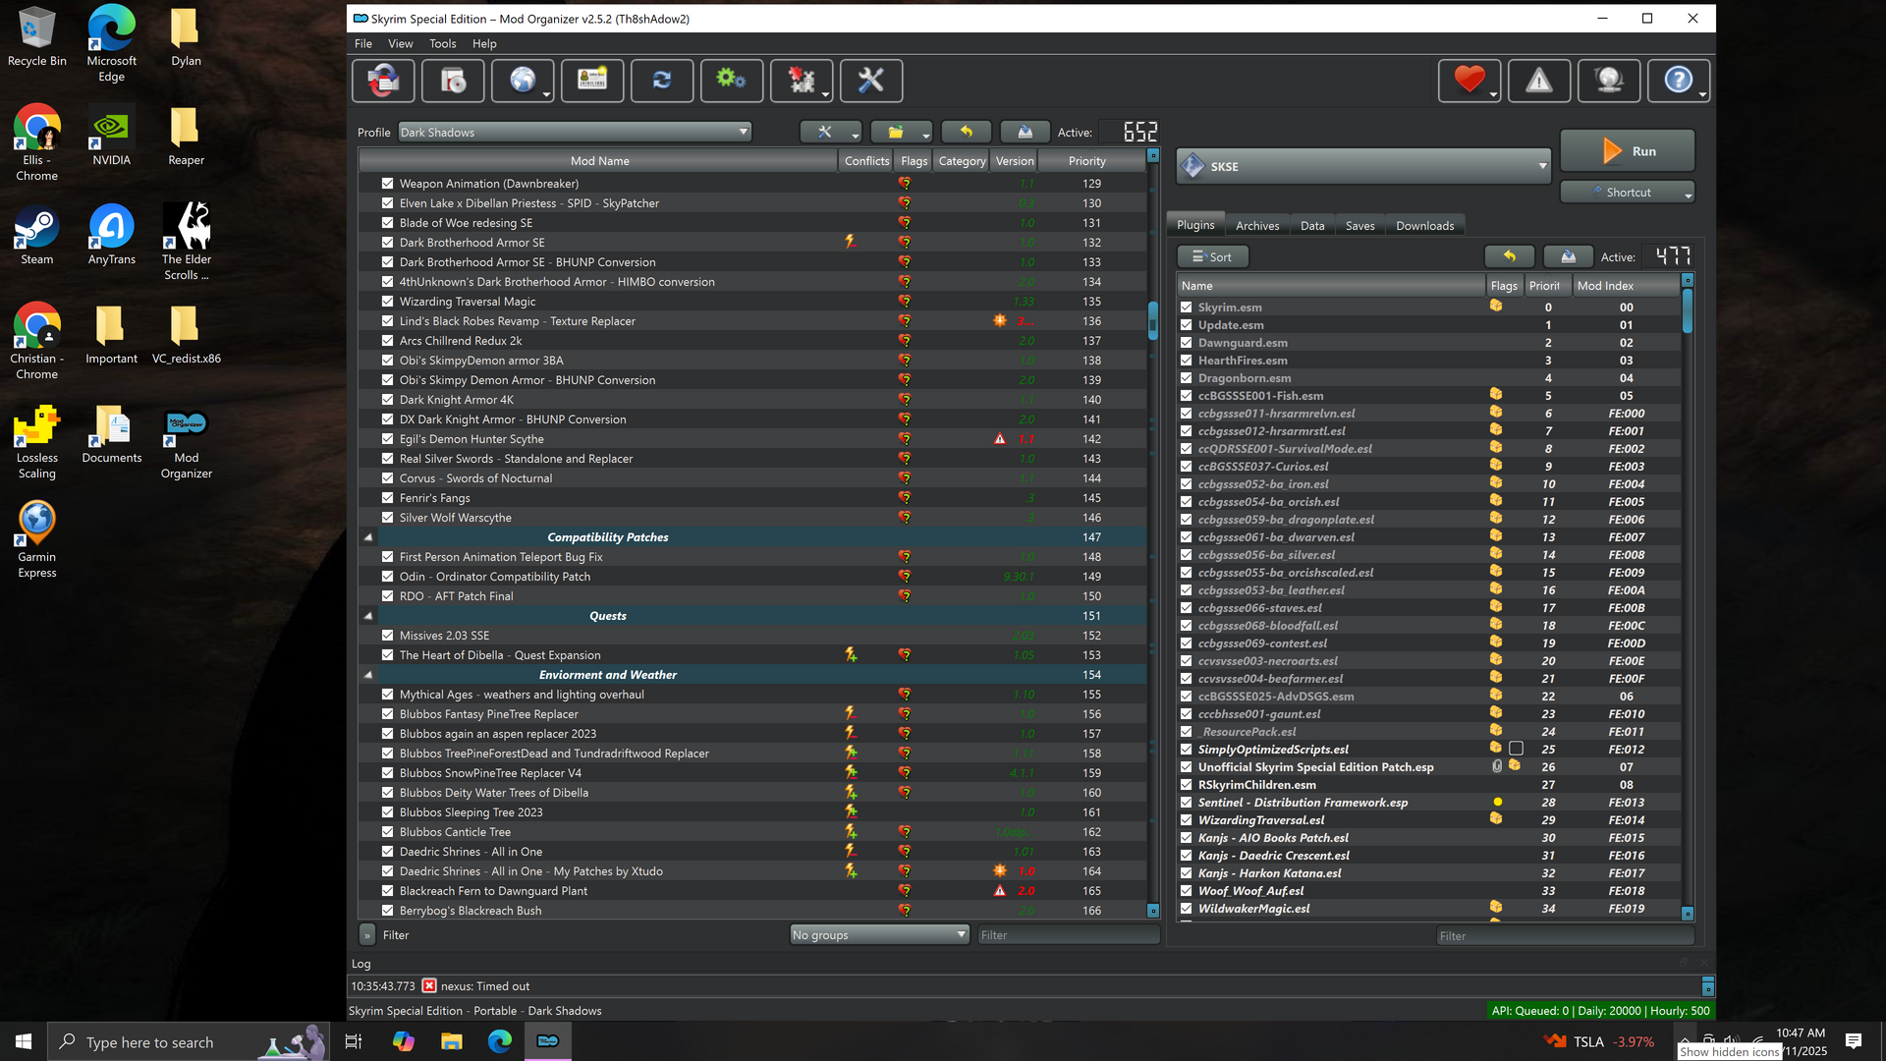Disable the Fenrir's Fangs mod
This screenshot has width=1886, height=1061.
(388, 498)
